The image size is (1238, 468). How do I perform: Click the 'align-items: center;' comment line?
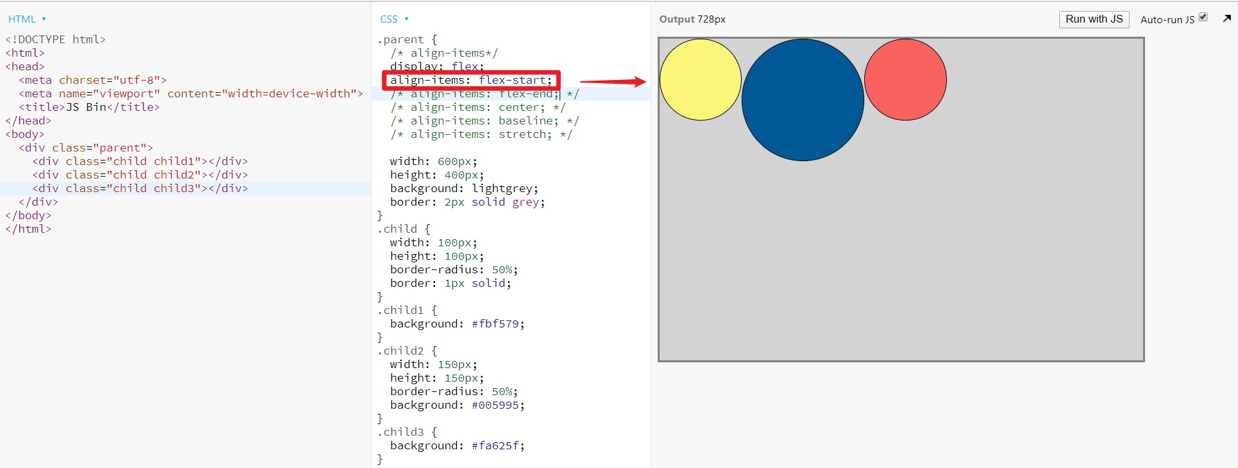coord(478,107)
